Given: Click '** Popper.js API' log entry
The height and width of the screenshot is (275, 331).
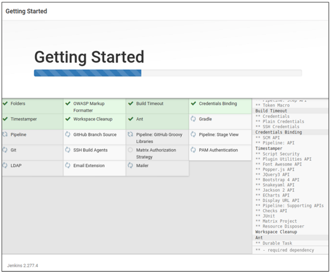Looking at the screenshot, I should [275, 169].
